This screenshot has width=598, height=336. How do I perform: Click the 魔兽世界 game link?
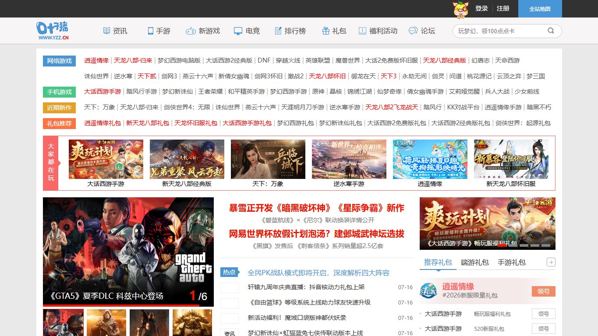click(x=348, y=61)
